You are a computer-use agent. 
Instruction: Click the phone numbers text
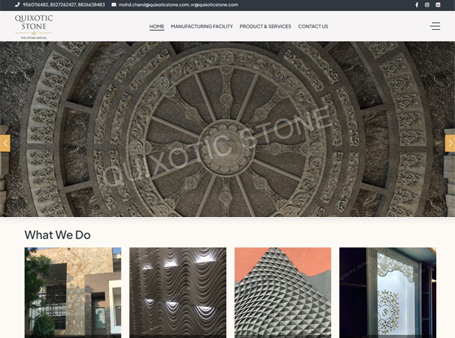point(64,5)
